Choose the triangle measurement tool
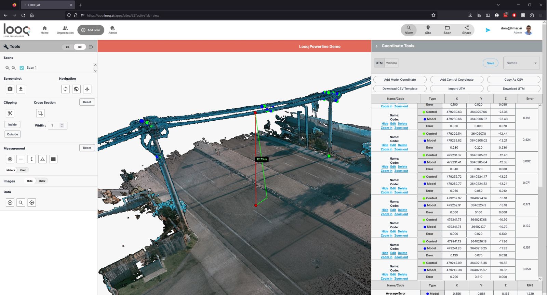This screenshot has height=295, width=547. click(42, 159)
